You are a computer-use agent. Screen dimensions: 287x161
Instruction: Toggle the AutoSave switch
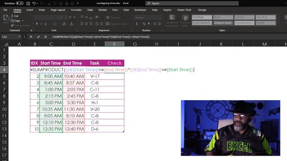tap(20, 3)
